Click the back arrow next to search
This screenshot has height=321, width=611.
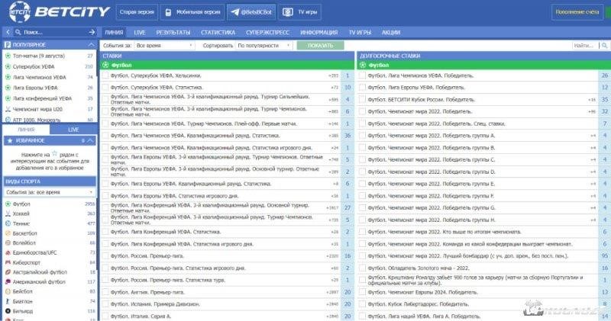pyautogui.click(x=8, y=32)
